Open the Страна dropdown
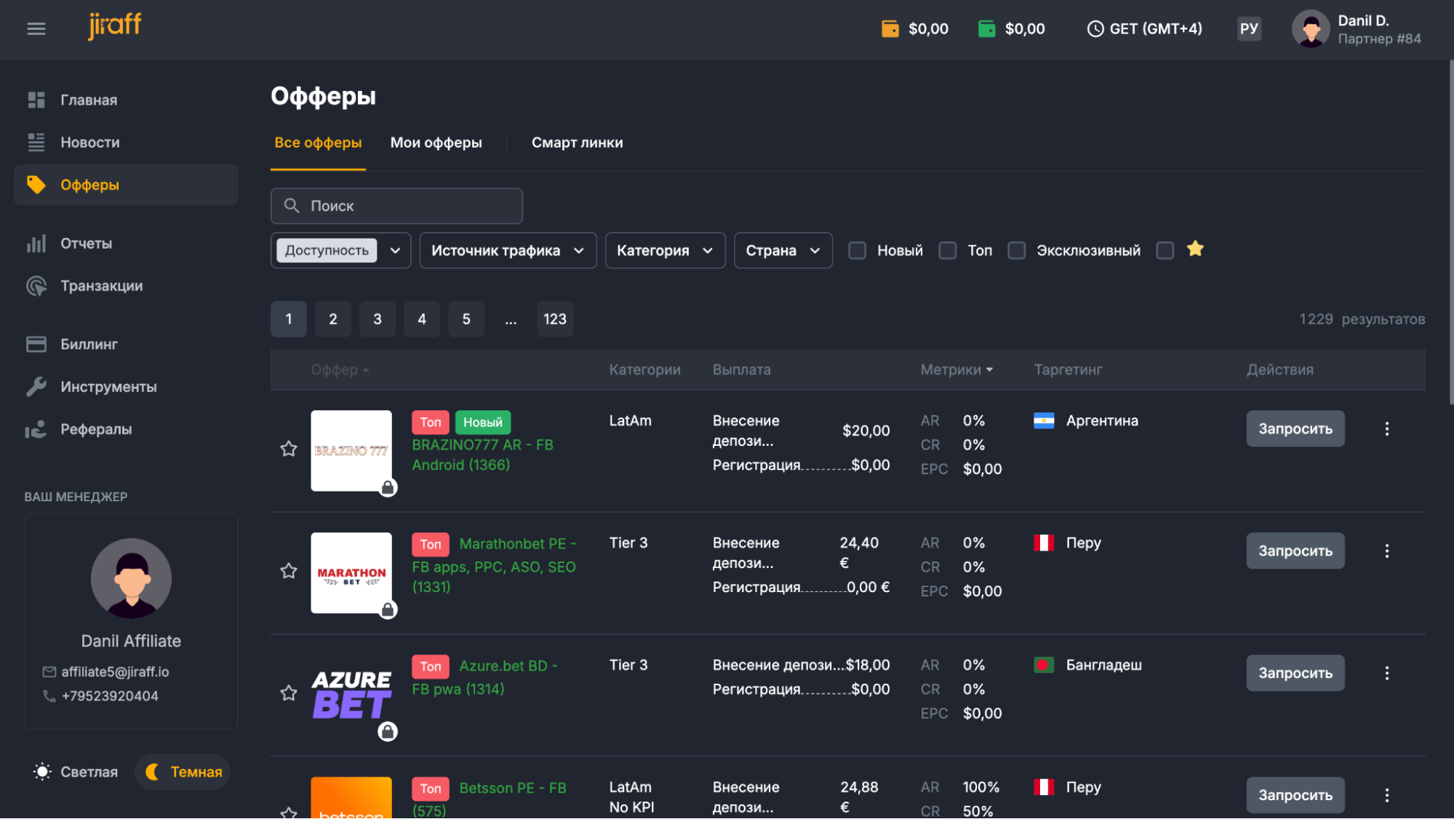1454x819 pixels. point(783,251)
